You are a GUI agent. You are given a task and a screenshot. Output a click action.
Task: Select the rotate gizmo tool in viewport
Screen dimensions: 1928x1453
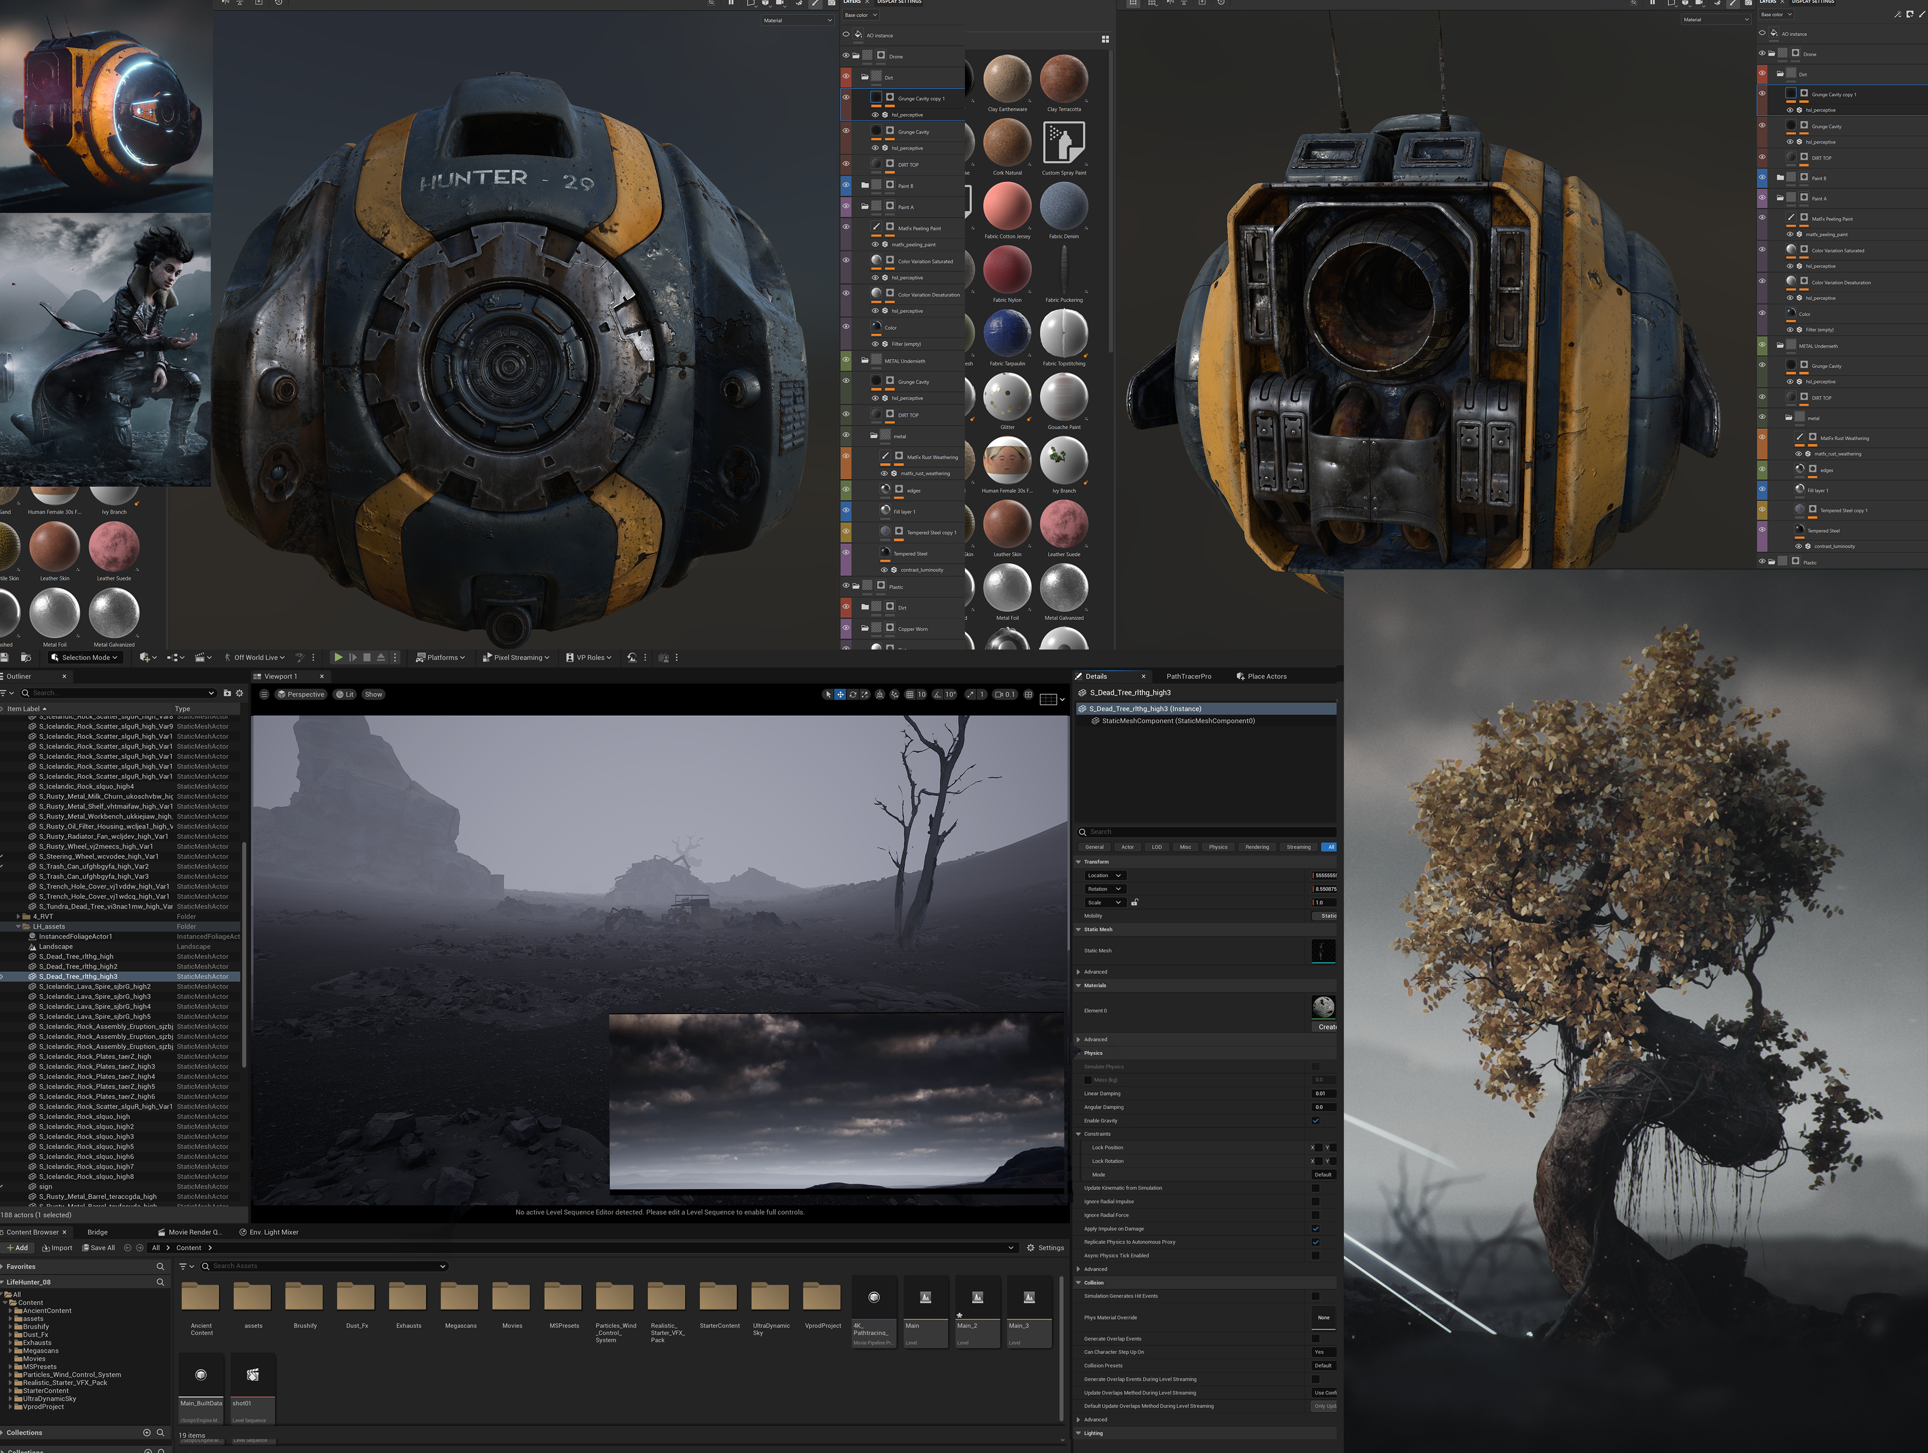pyautogui.click(x=853, y=694)
